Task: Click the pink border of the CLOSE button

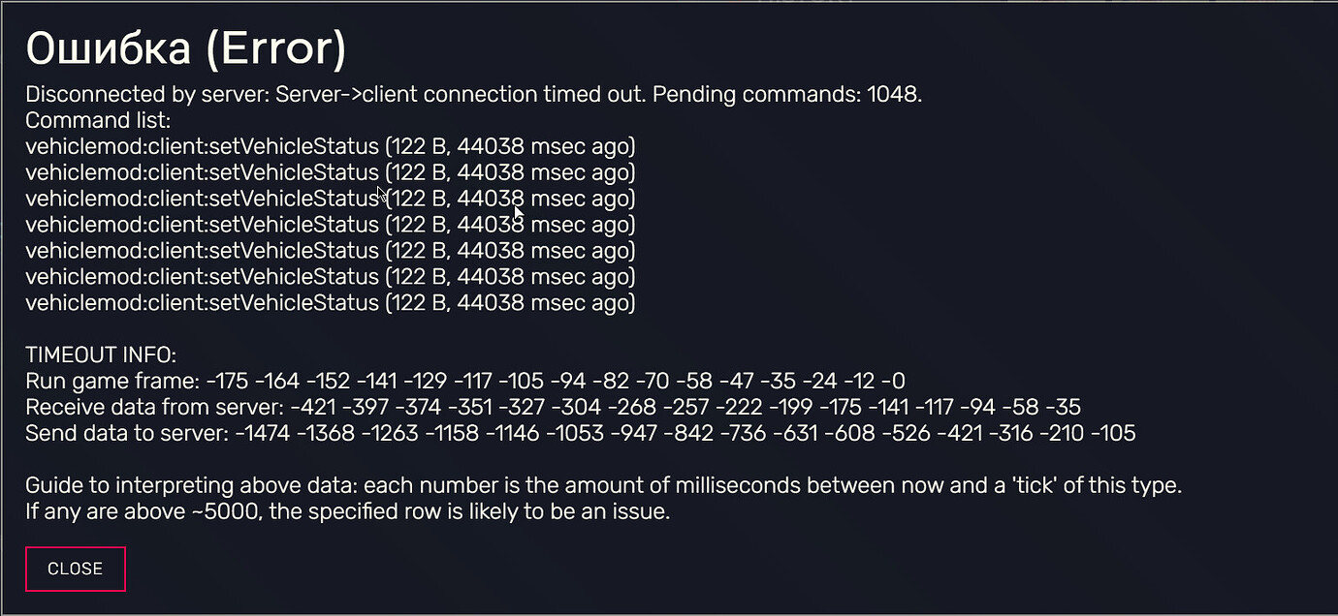Action: (x=75, y=548)
